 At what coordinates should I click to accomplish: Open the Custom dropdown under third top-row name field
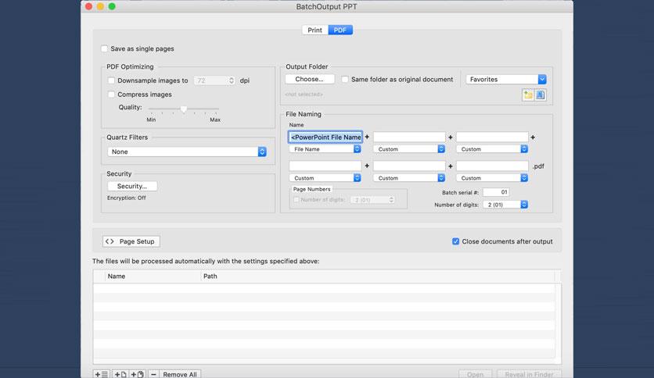[x=492, y=149]
